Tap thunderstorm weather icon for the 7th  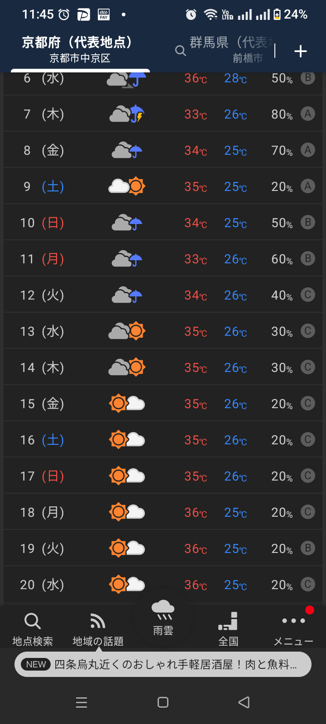[x=127, y=114]
